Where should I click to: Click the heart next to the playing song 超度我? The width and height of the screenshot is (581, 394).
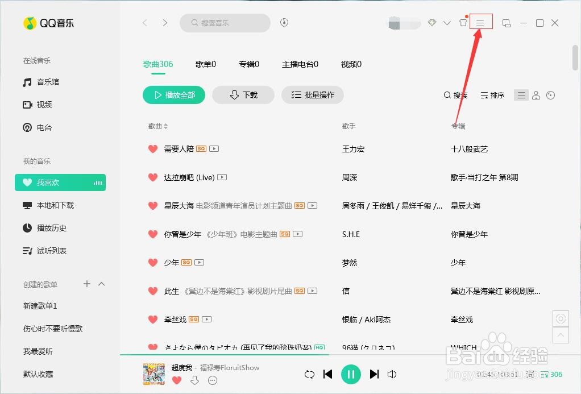tap(177, 380)
